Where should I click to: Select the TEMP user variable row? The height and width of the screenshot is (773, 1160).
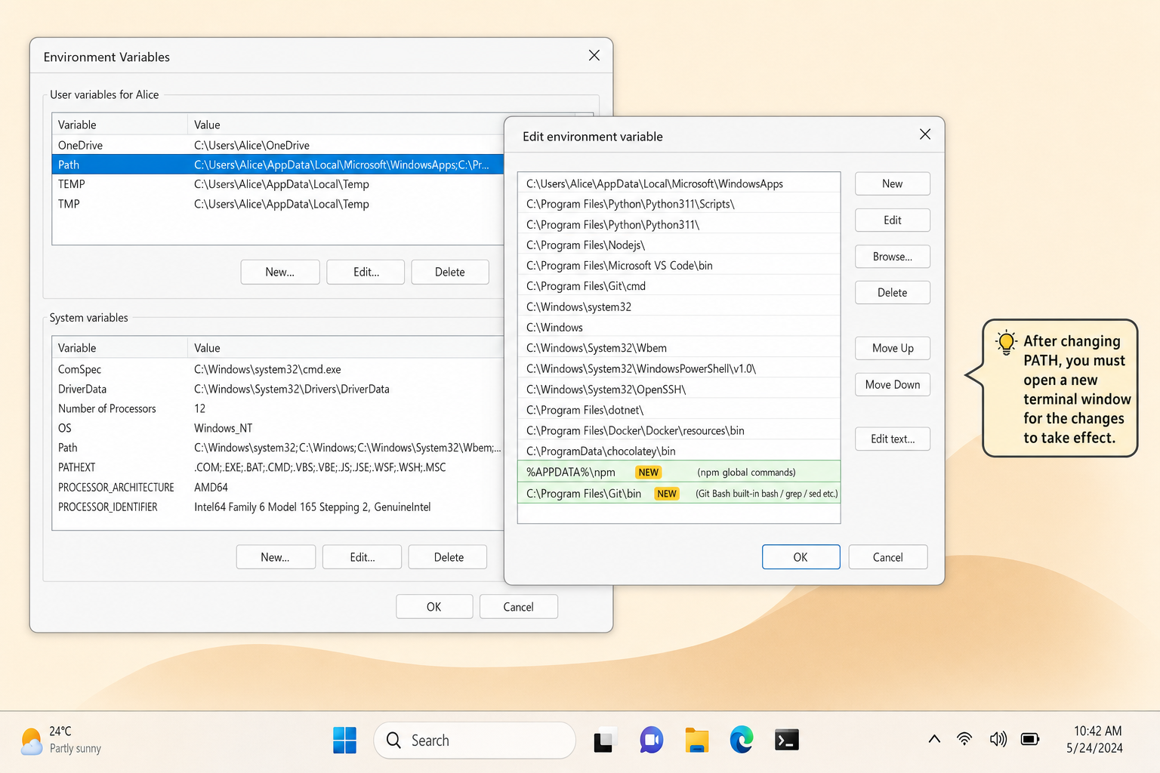[278, 184]
